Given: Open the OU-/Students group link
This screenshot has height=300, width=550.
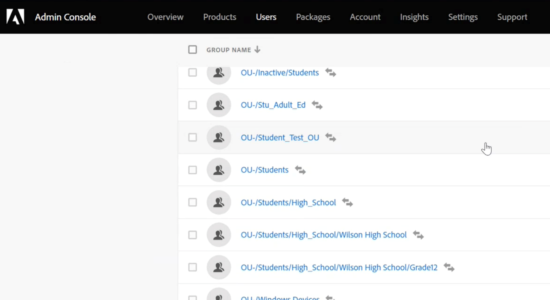Looking at the screenshot, I should pyautogui.click(x=264, y=170).
